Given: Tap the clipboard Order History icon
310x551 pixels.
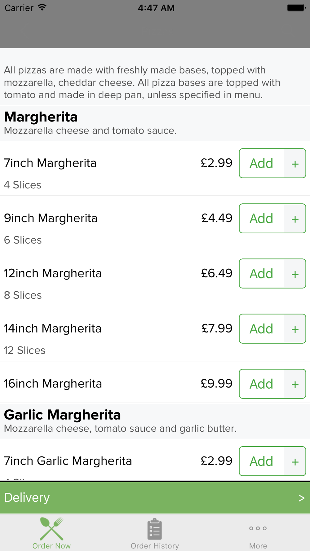Looking at the screenshot, I should 155,529.
